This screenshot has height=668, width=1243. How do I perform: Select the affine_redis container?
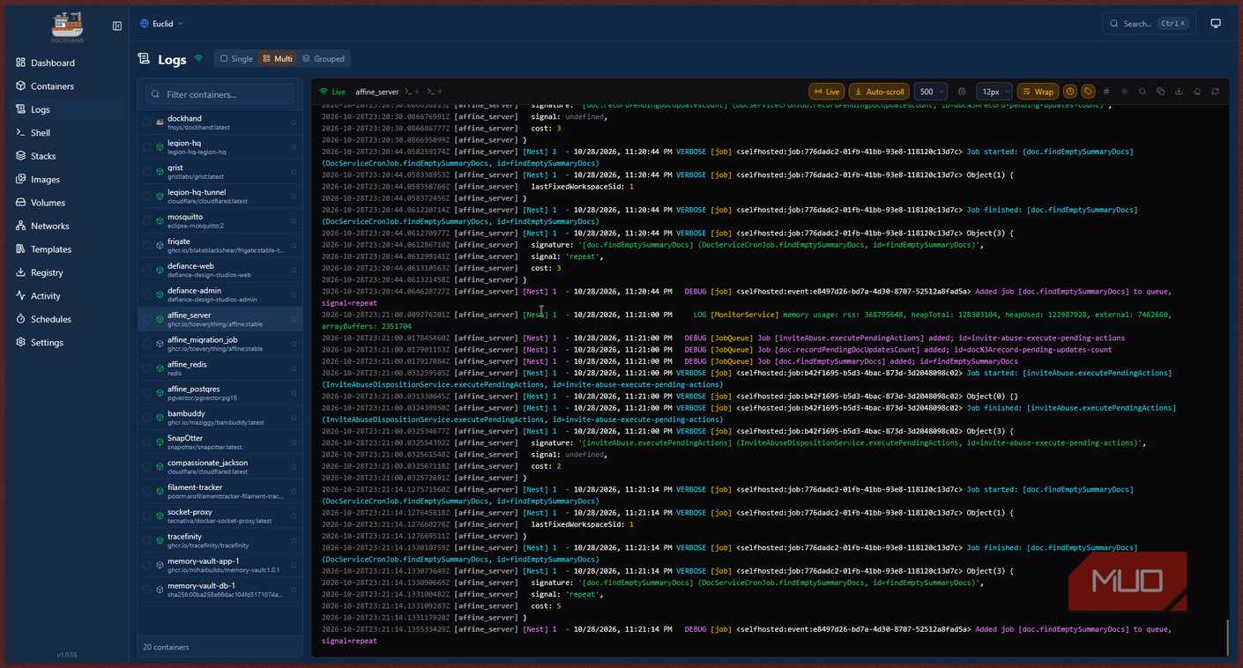point(220,368)
